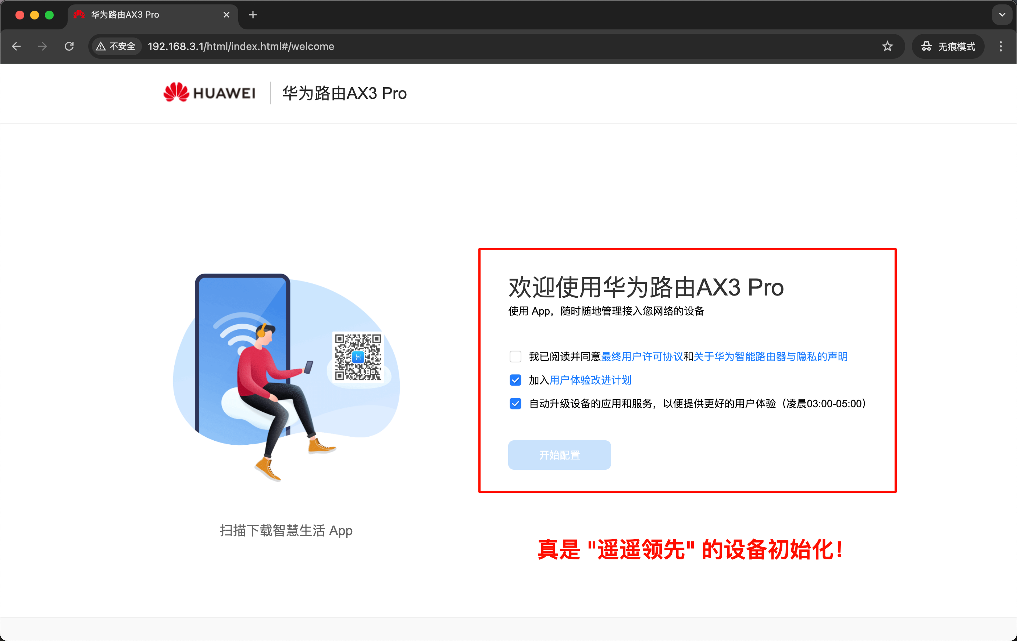This screenshot has width=1017, height=641.
Task: Close the window with the red button
Action: (19, 15)
